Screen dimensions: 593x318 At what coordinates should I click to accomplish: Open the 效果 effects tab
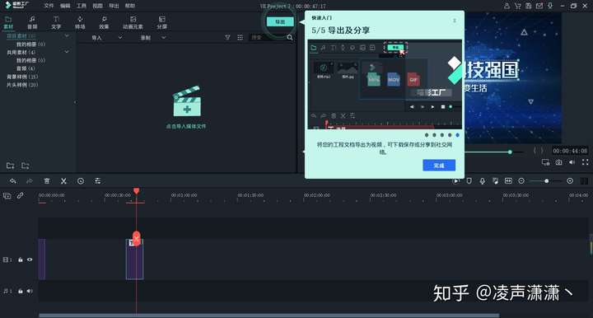[x=104, y=23]
